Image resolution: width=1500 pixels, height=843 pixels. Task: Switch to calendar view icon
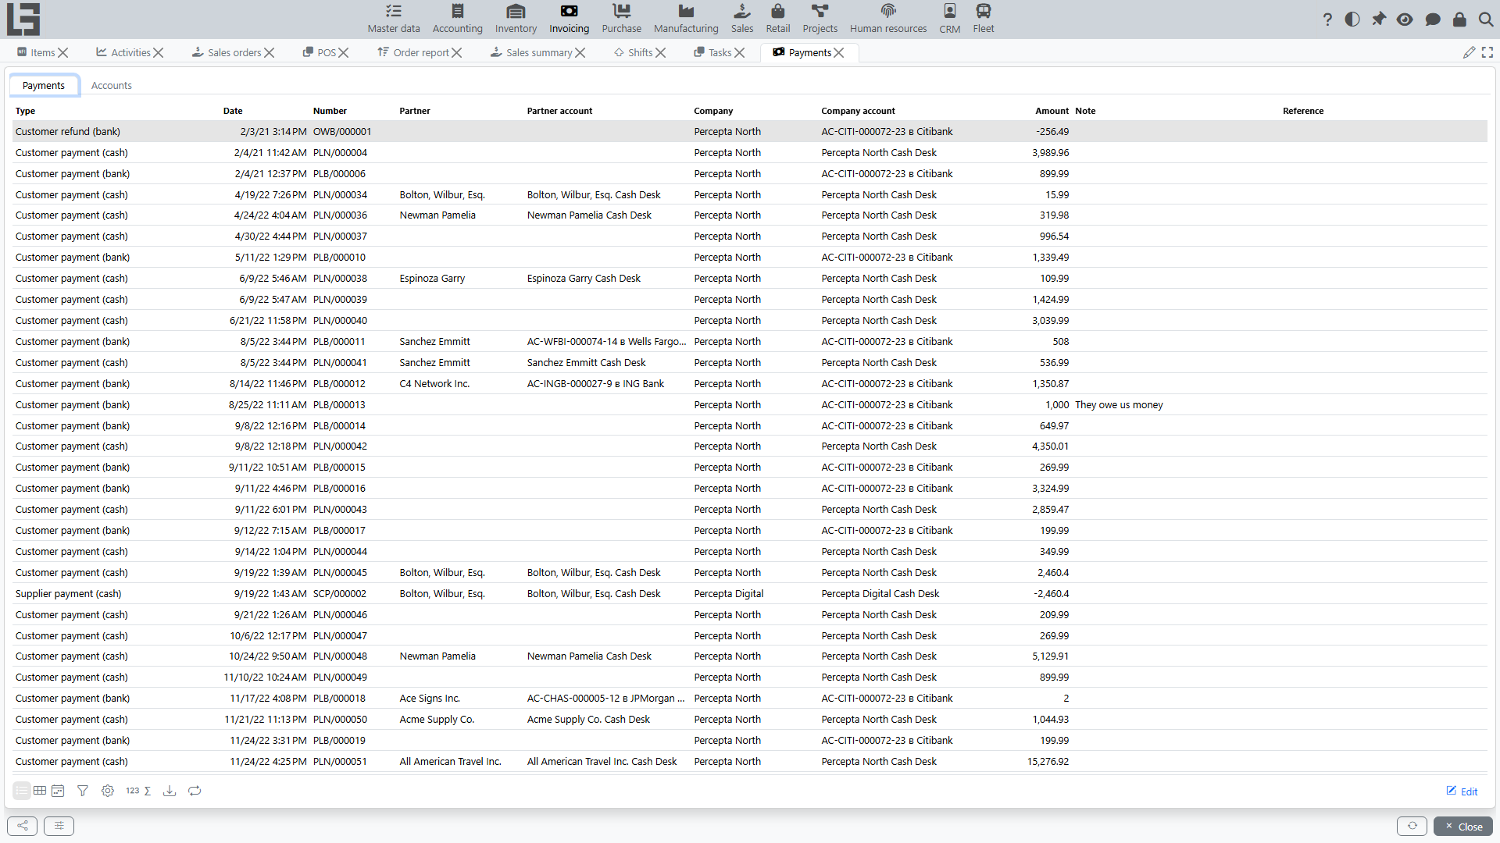(58, 791)
